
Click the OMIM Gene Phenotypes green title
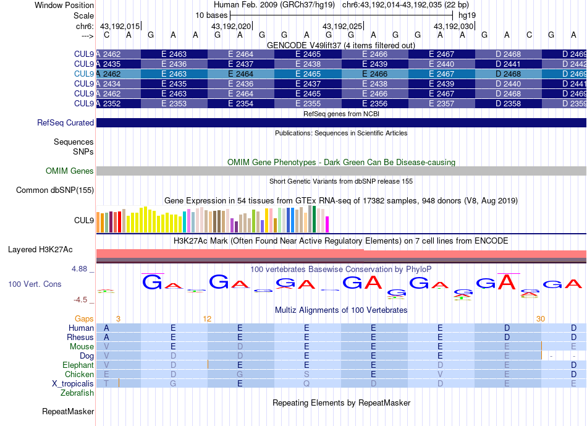[341, 162]
